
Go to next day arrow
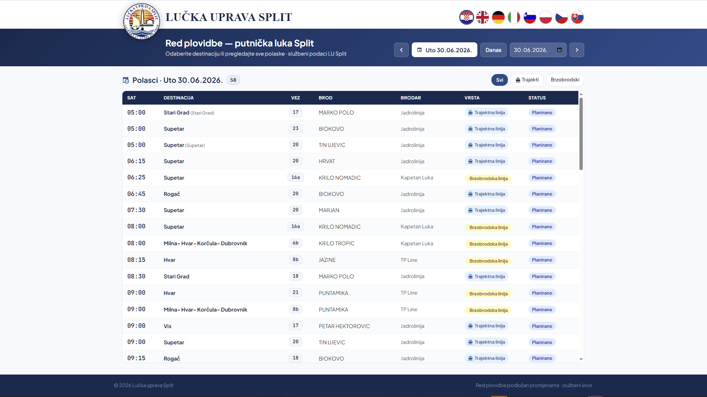pos(577,50)
